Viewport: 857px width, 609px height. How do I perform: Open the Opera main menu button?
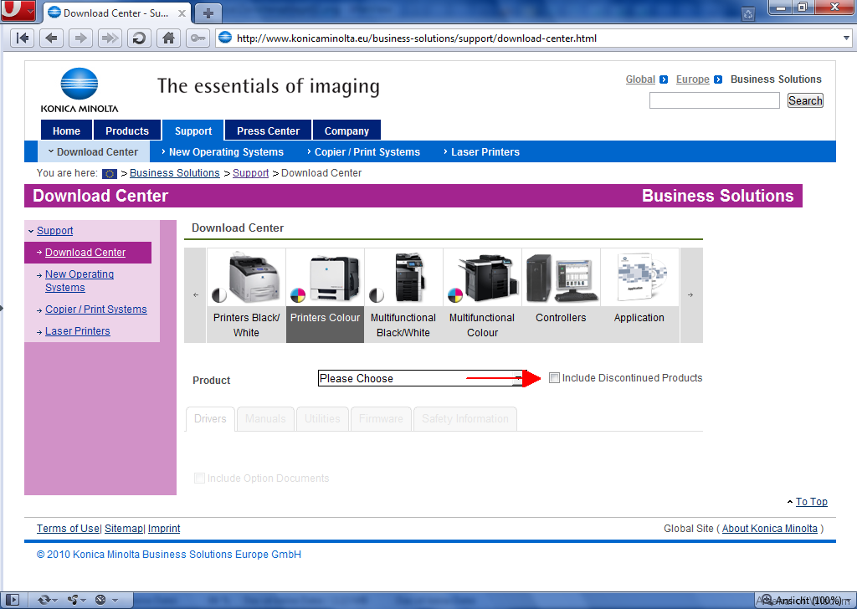click(x=18, y=10)
